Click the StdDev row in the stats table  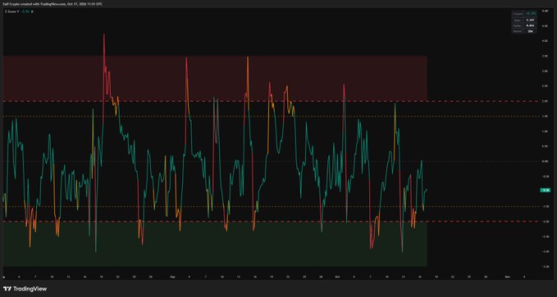tap(524, 25)
